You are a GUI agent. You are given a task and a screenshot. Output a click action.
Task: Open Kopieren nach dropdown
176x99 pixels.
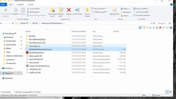click(61, 12)
